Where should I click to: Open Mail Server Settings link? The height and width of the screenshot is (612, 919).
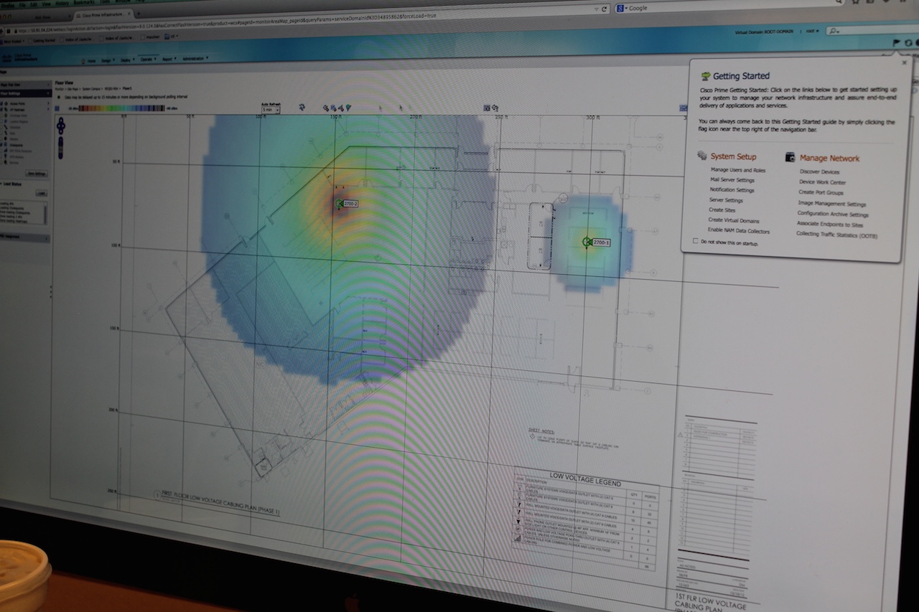coord(732,180)
